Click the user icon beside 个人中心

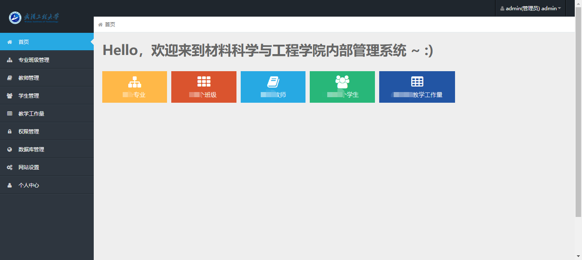(10, 185)
